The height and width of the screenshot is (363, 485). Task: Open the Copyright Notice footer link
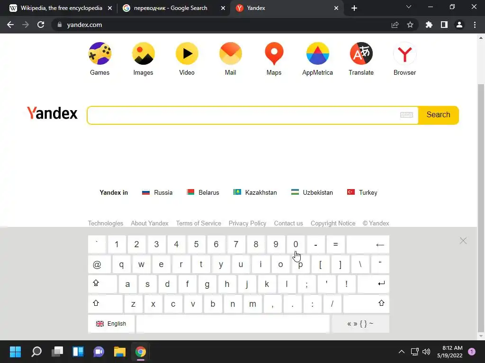(x=333, y=223)
